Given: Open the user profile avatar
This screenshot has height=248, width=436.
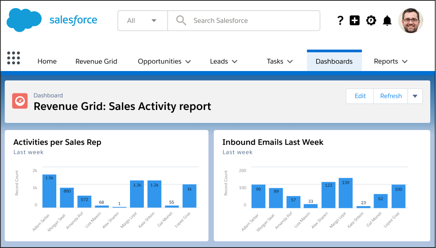Looking at the screenshot, I should [411, 21].
